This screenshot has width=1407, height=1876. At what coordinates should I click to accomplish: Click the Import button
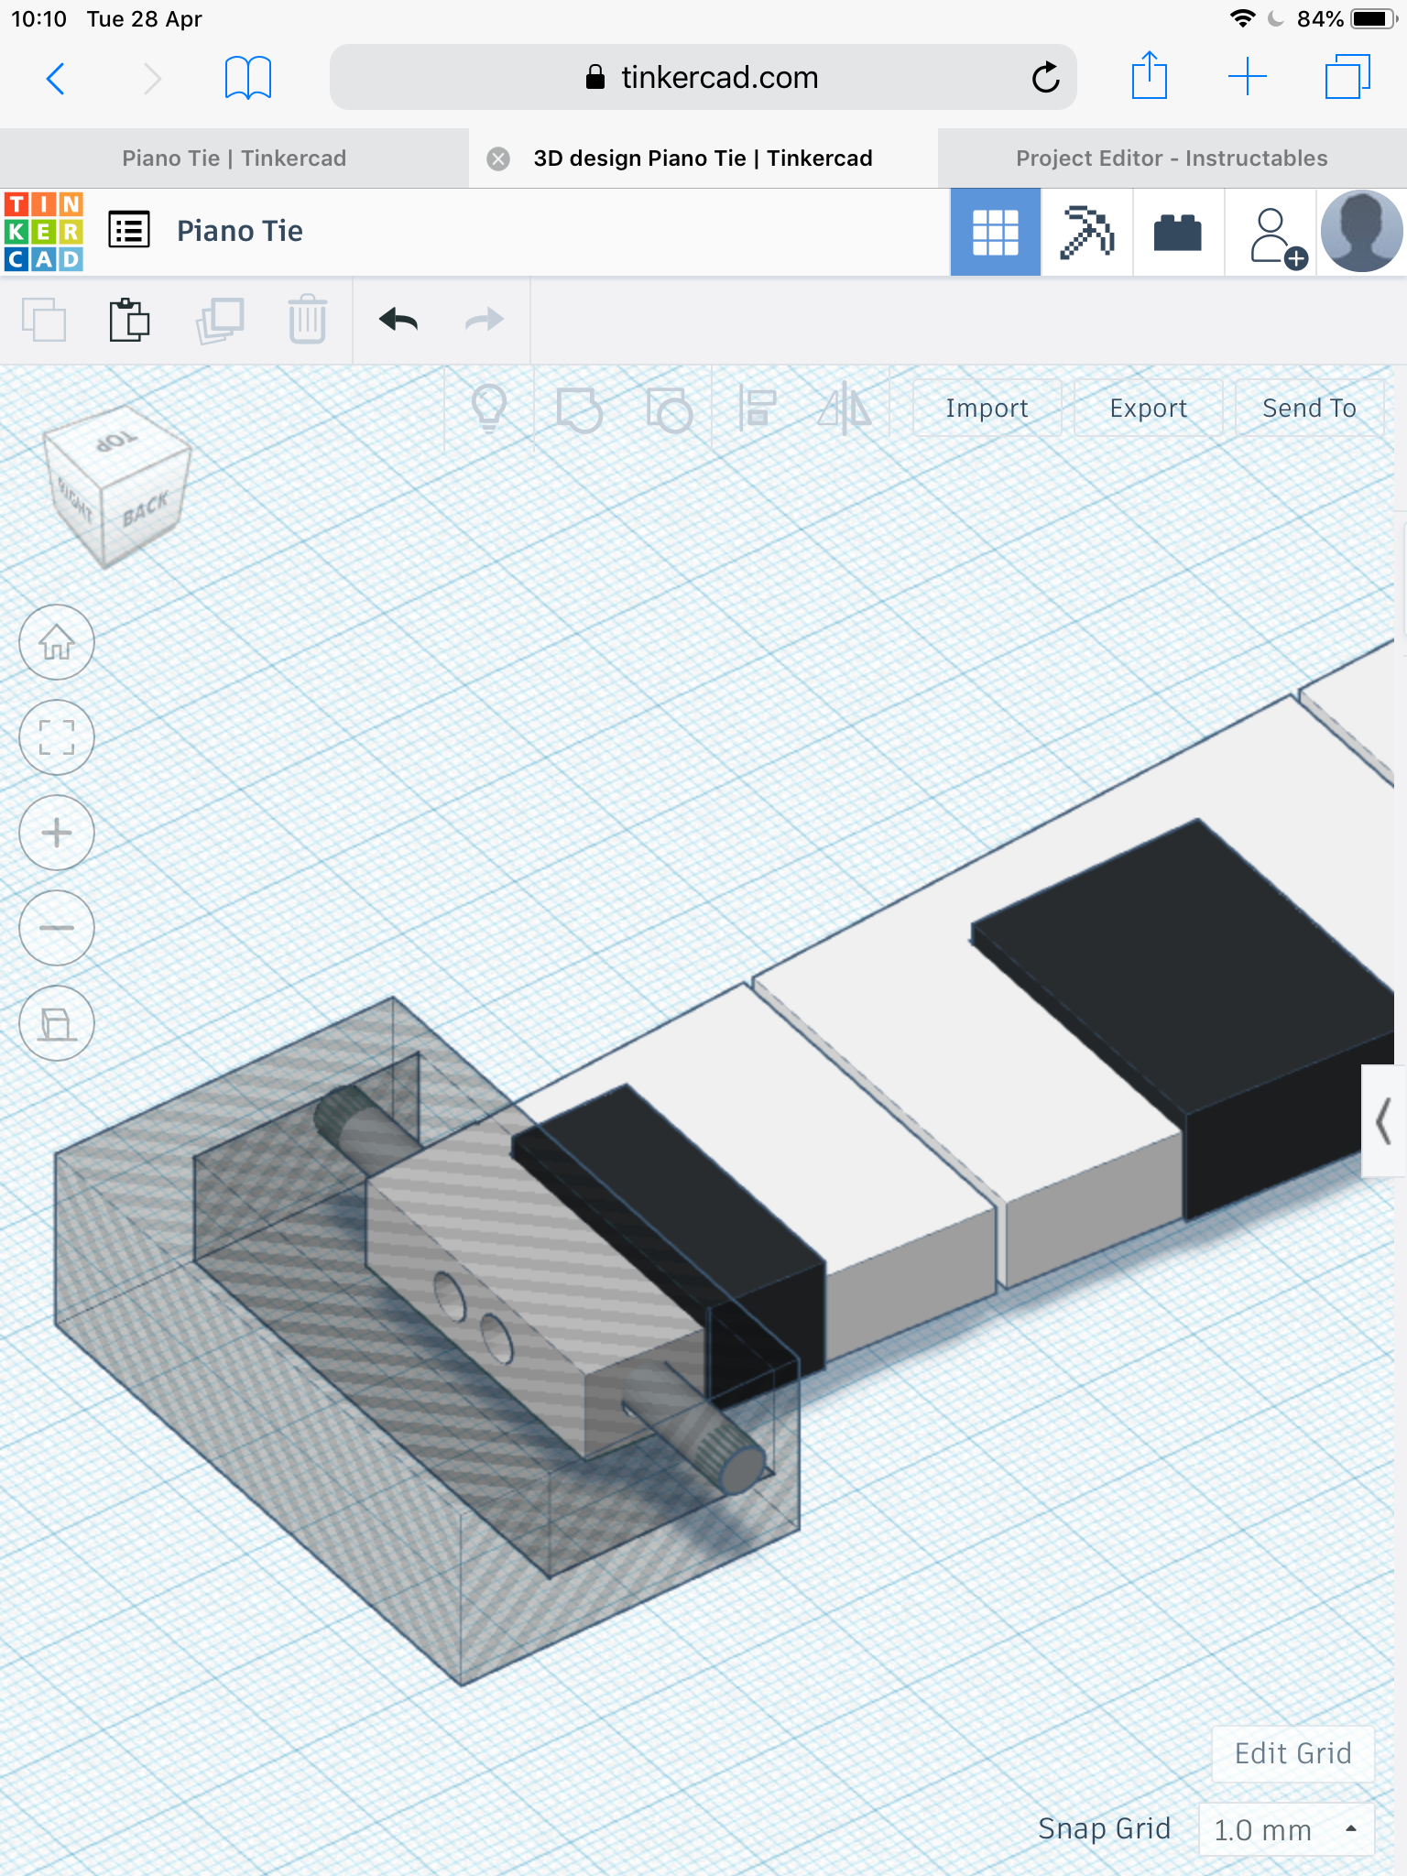987,408
